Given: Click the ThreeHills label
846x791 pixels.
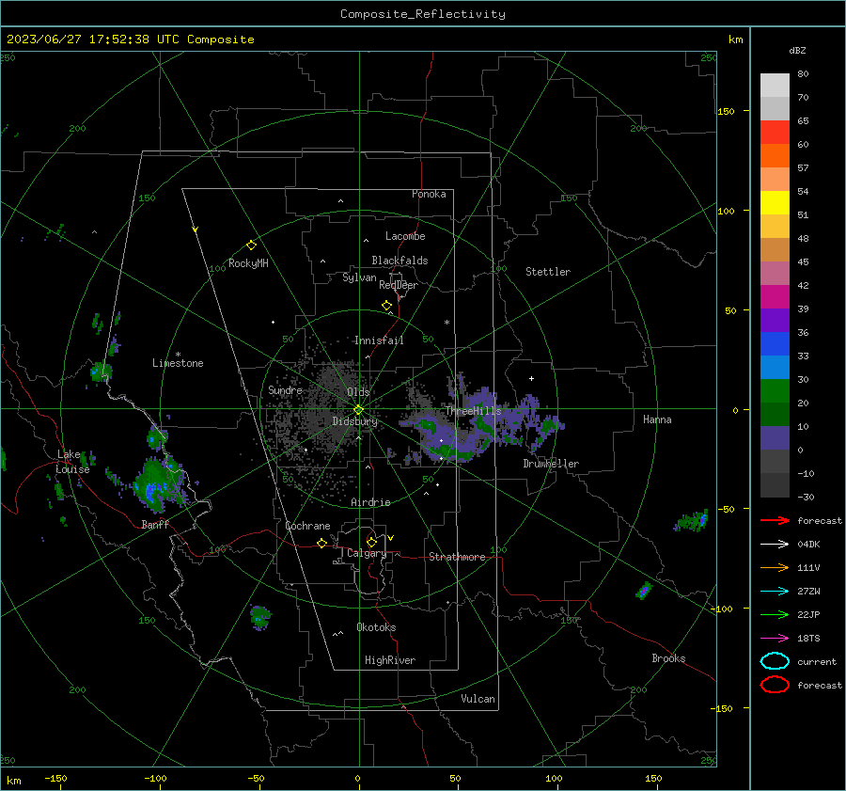Looking at the screenshot, I should coord(473,411).
